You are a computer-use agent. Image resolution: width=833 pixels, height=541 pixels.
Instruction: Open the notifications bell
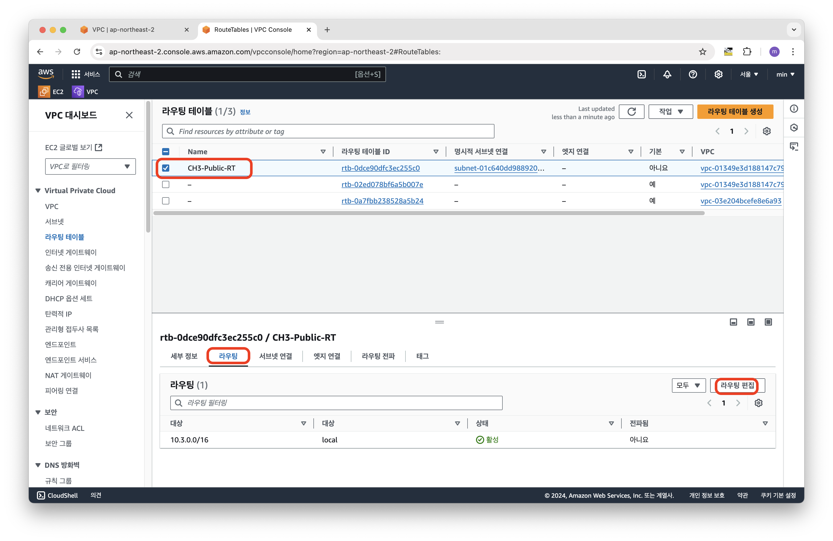667,74
